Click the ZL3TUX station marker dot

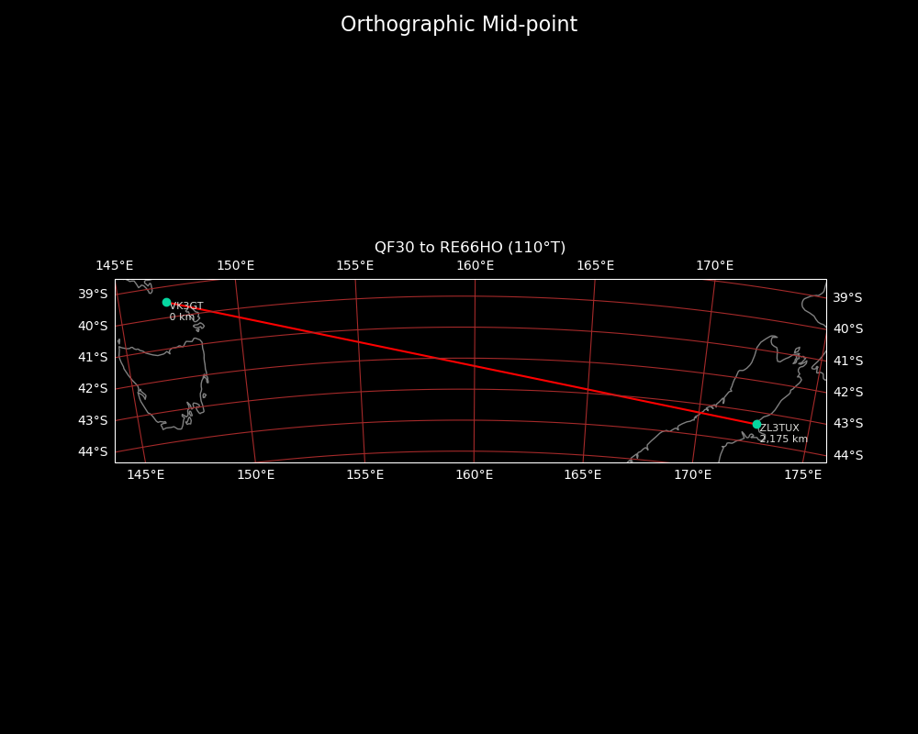click(x=756, y=424)
